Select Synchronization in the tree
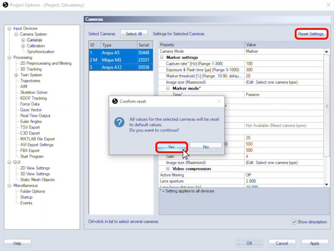Screen dimensions: 334x251 click(x=41, y=52)
